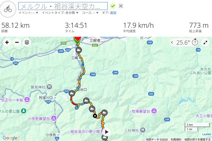Click the weather time clock icon
Screen dimensions: 212x141
coord(195,42)
